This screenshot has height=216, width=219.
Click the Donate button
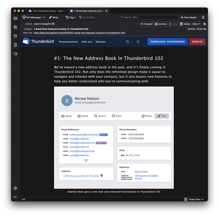(197, 42)
